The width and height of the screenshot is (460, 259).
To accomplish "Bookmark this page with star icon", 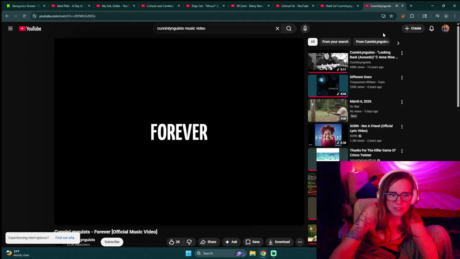I will pos(391,16).
